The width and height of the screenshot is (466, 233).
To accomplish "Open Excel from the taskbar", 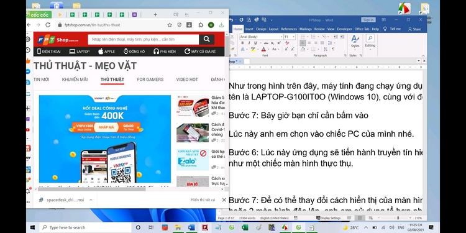I will tap(245, 227).
